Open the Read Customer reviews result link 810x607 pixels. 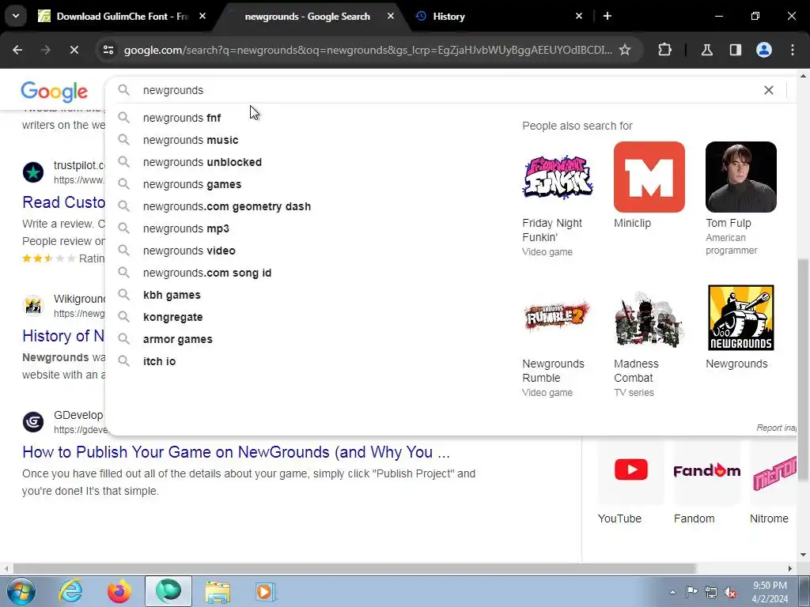(63, 202)
